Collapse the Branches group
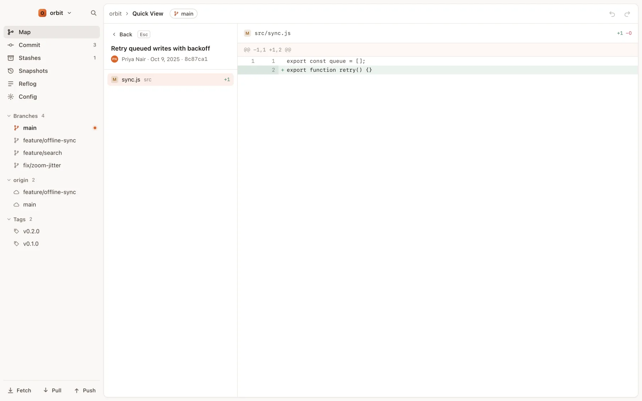 (x=26, y=116)
